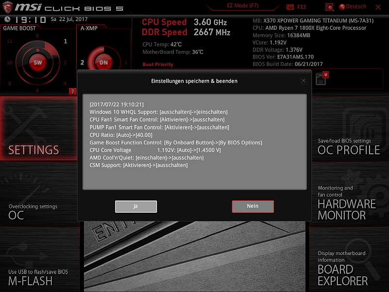389x292 pixels.
Task: Open the SETTINGS section
Action: click(39, 128)
